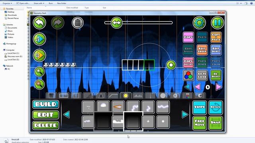The height and width of the screenshot is (143, 255).
Task: Toggle the Swipe option
Action: pos(200,107)
